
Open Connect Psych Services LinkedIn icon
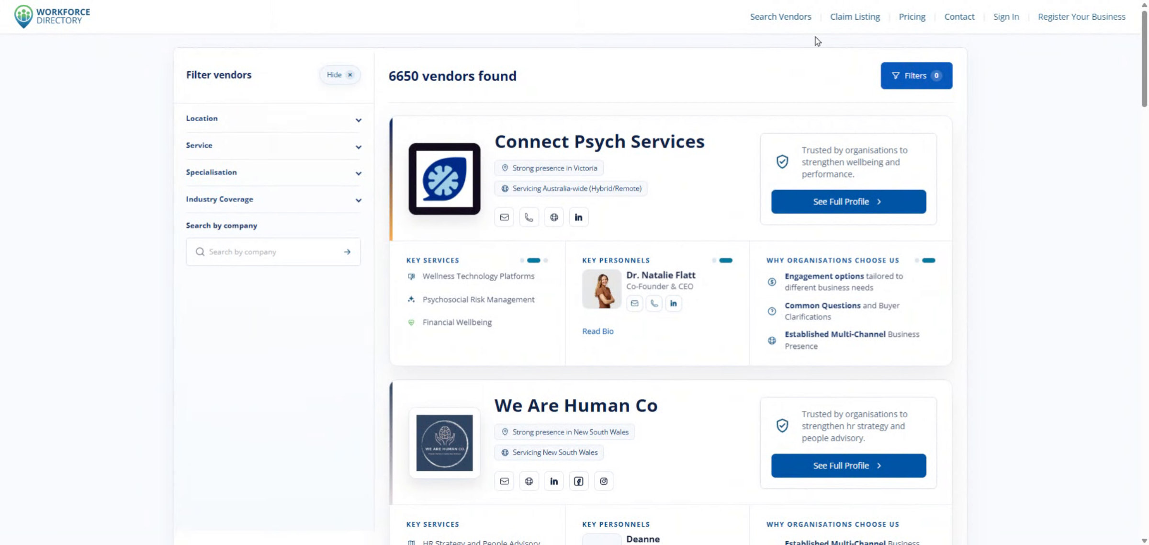click(x=579, y=217)
